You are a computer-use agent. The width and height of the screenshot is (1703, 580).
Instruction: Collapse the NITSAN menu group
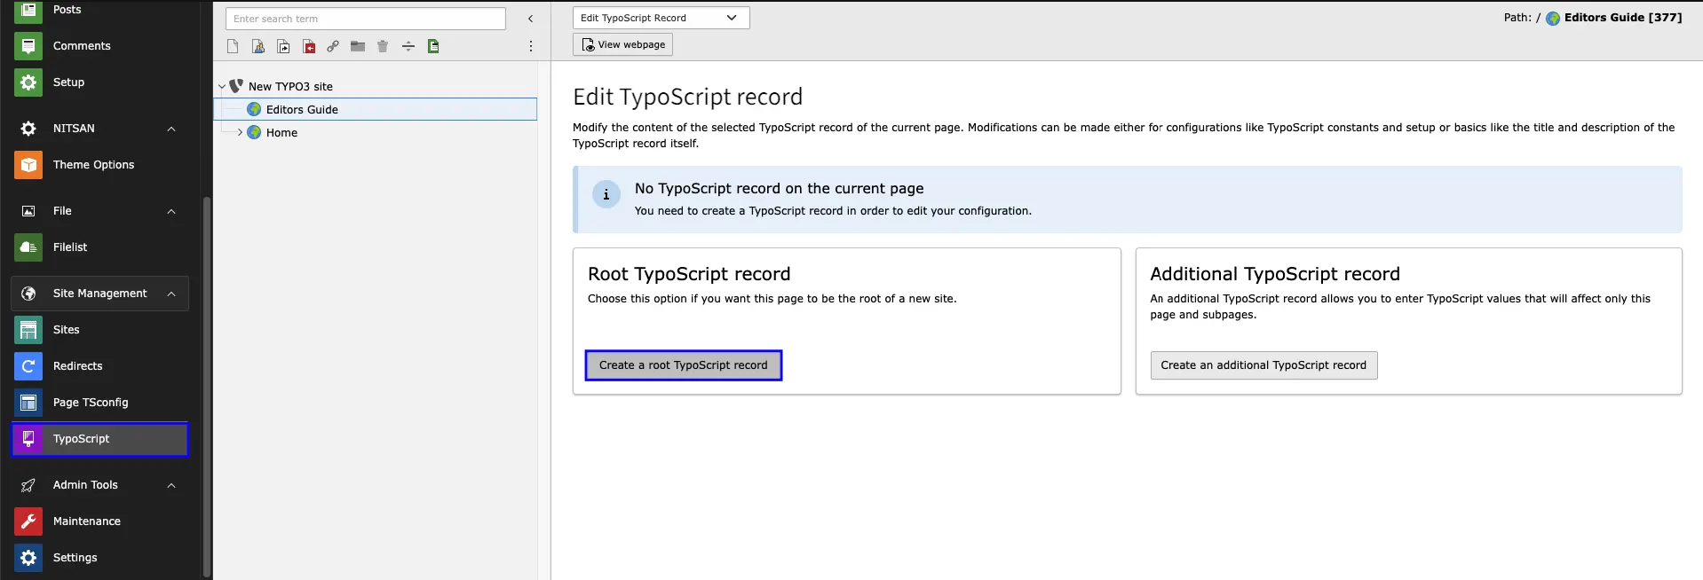point(171,129)
